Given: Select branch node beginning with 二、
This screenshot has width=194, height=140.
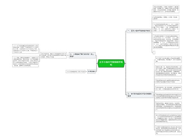Looking at the screenshot, I should 82,55.
